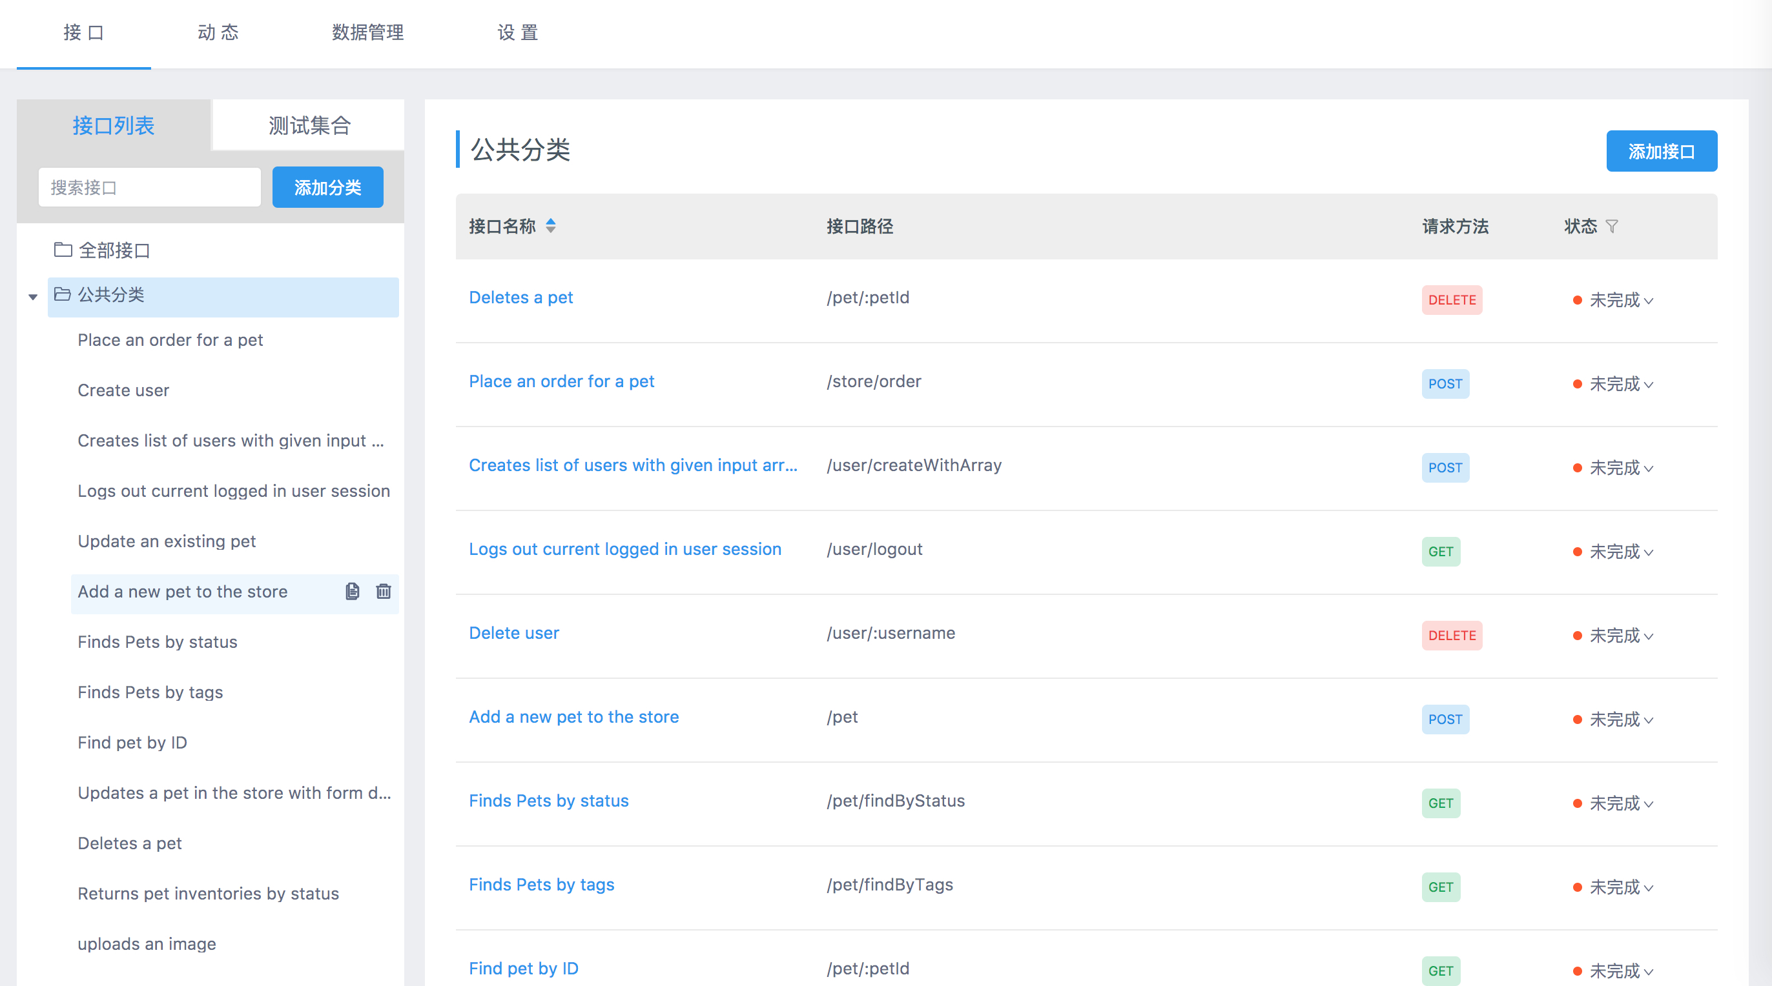Image resolution: width=1772 pixels, height=986 pixels.
Task: Collapse the 公共分类 tree node arrow
Action: click(33, 296)
